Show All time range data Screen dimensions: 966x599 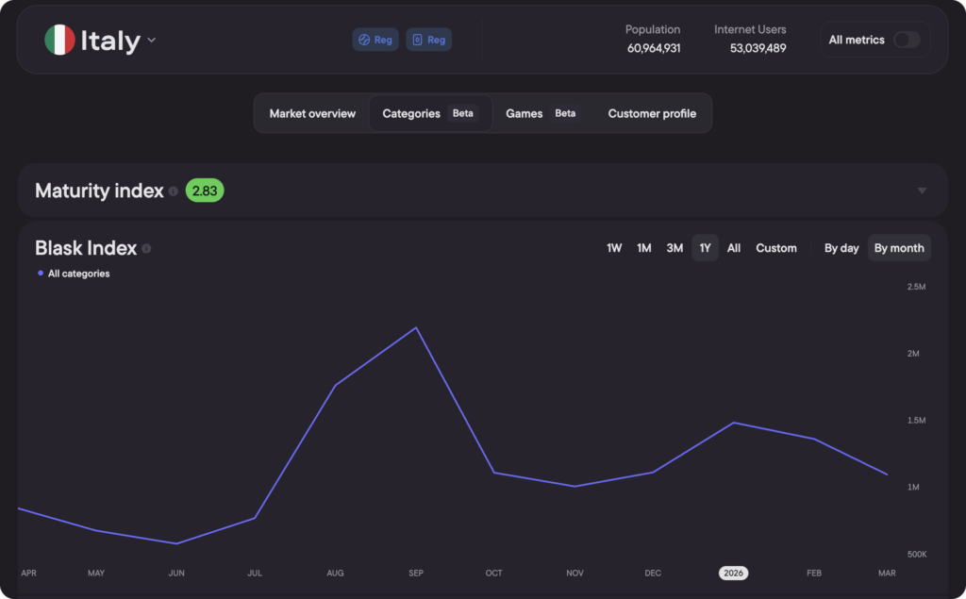tap(734, 248)
